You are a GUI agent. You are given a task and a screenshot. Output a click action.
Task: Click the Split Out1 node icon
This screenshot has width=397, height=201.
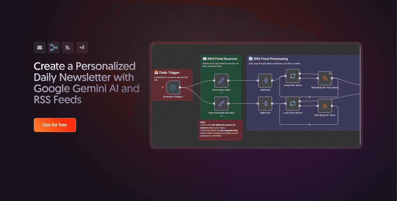(265, 104)
